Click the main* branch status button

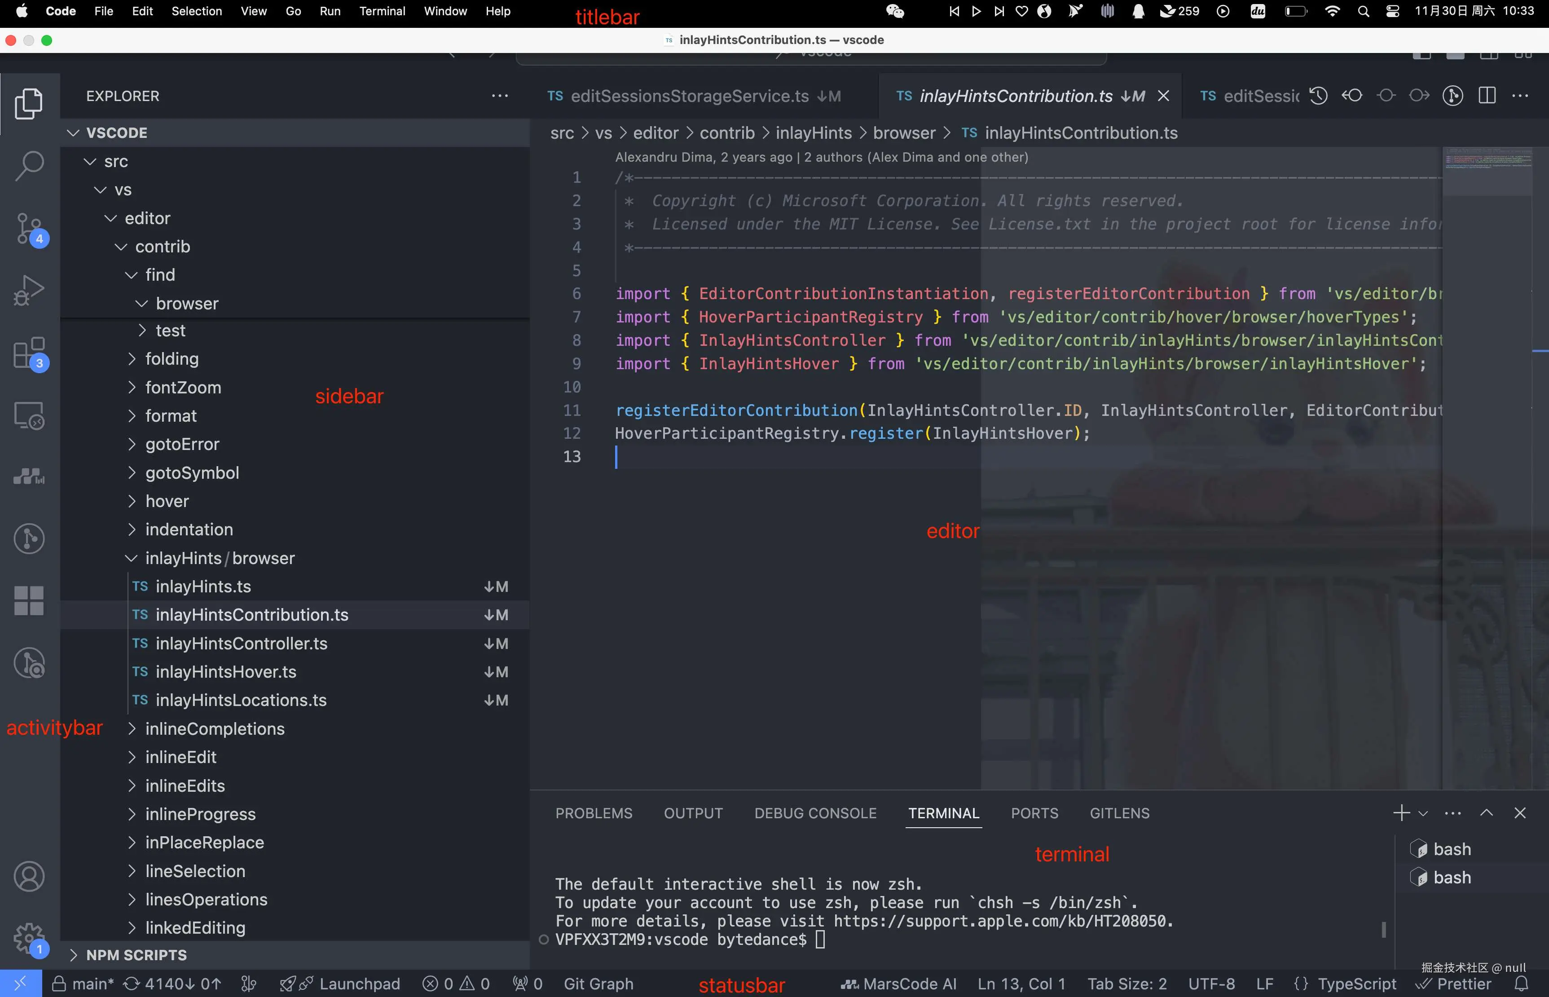[84, 984]
